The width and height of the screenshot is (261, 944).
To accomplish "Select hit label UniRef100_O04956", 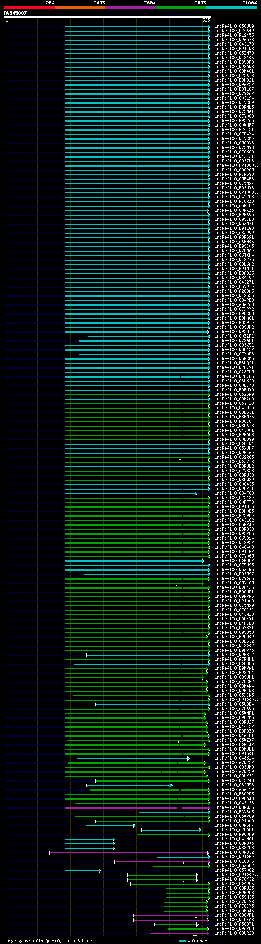I will 234,884.
